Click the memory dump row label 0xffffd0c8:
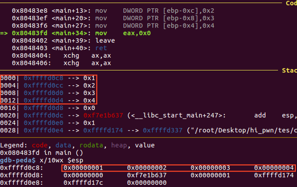This screenshot has height=187, width=297. [22, 168]
